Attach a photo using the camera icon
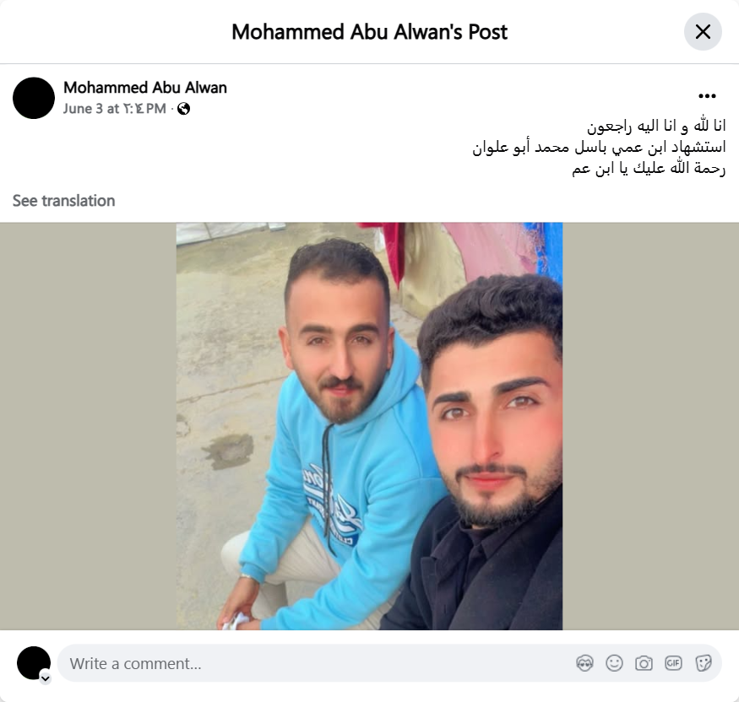This screenshot has height=702, width=739. click(x=644, y=663)
